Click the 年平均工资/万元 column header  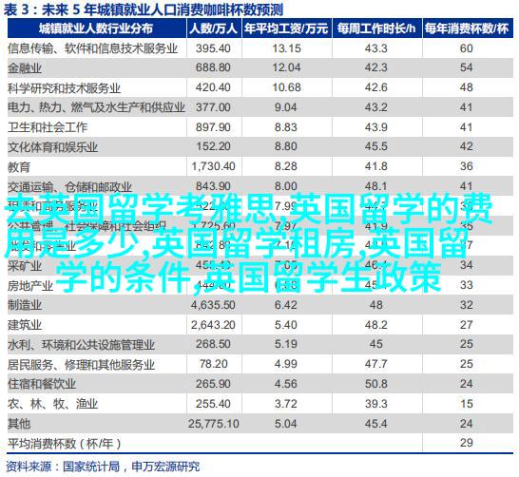pos(286,29)
